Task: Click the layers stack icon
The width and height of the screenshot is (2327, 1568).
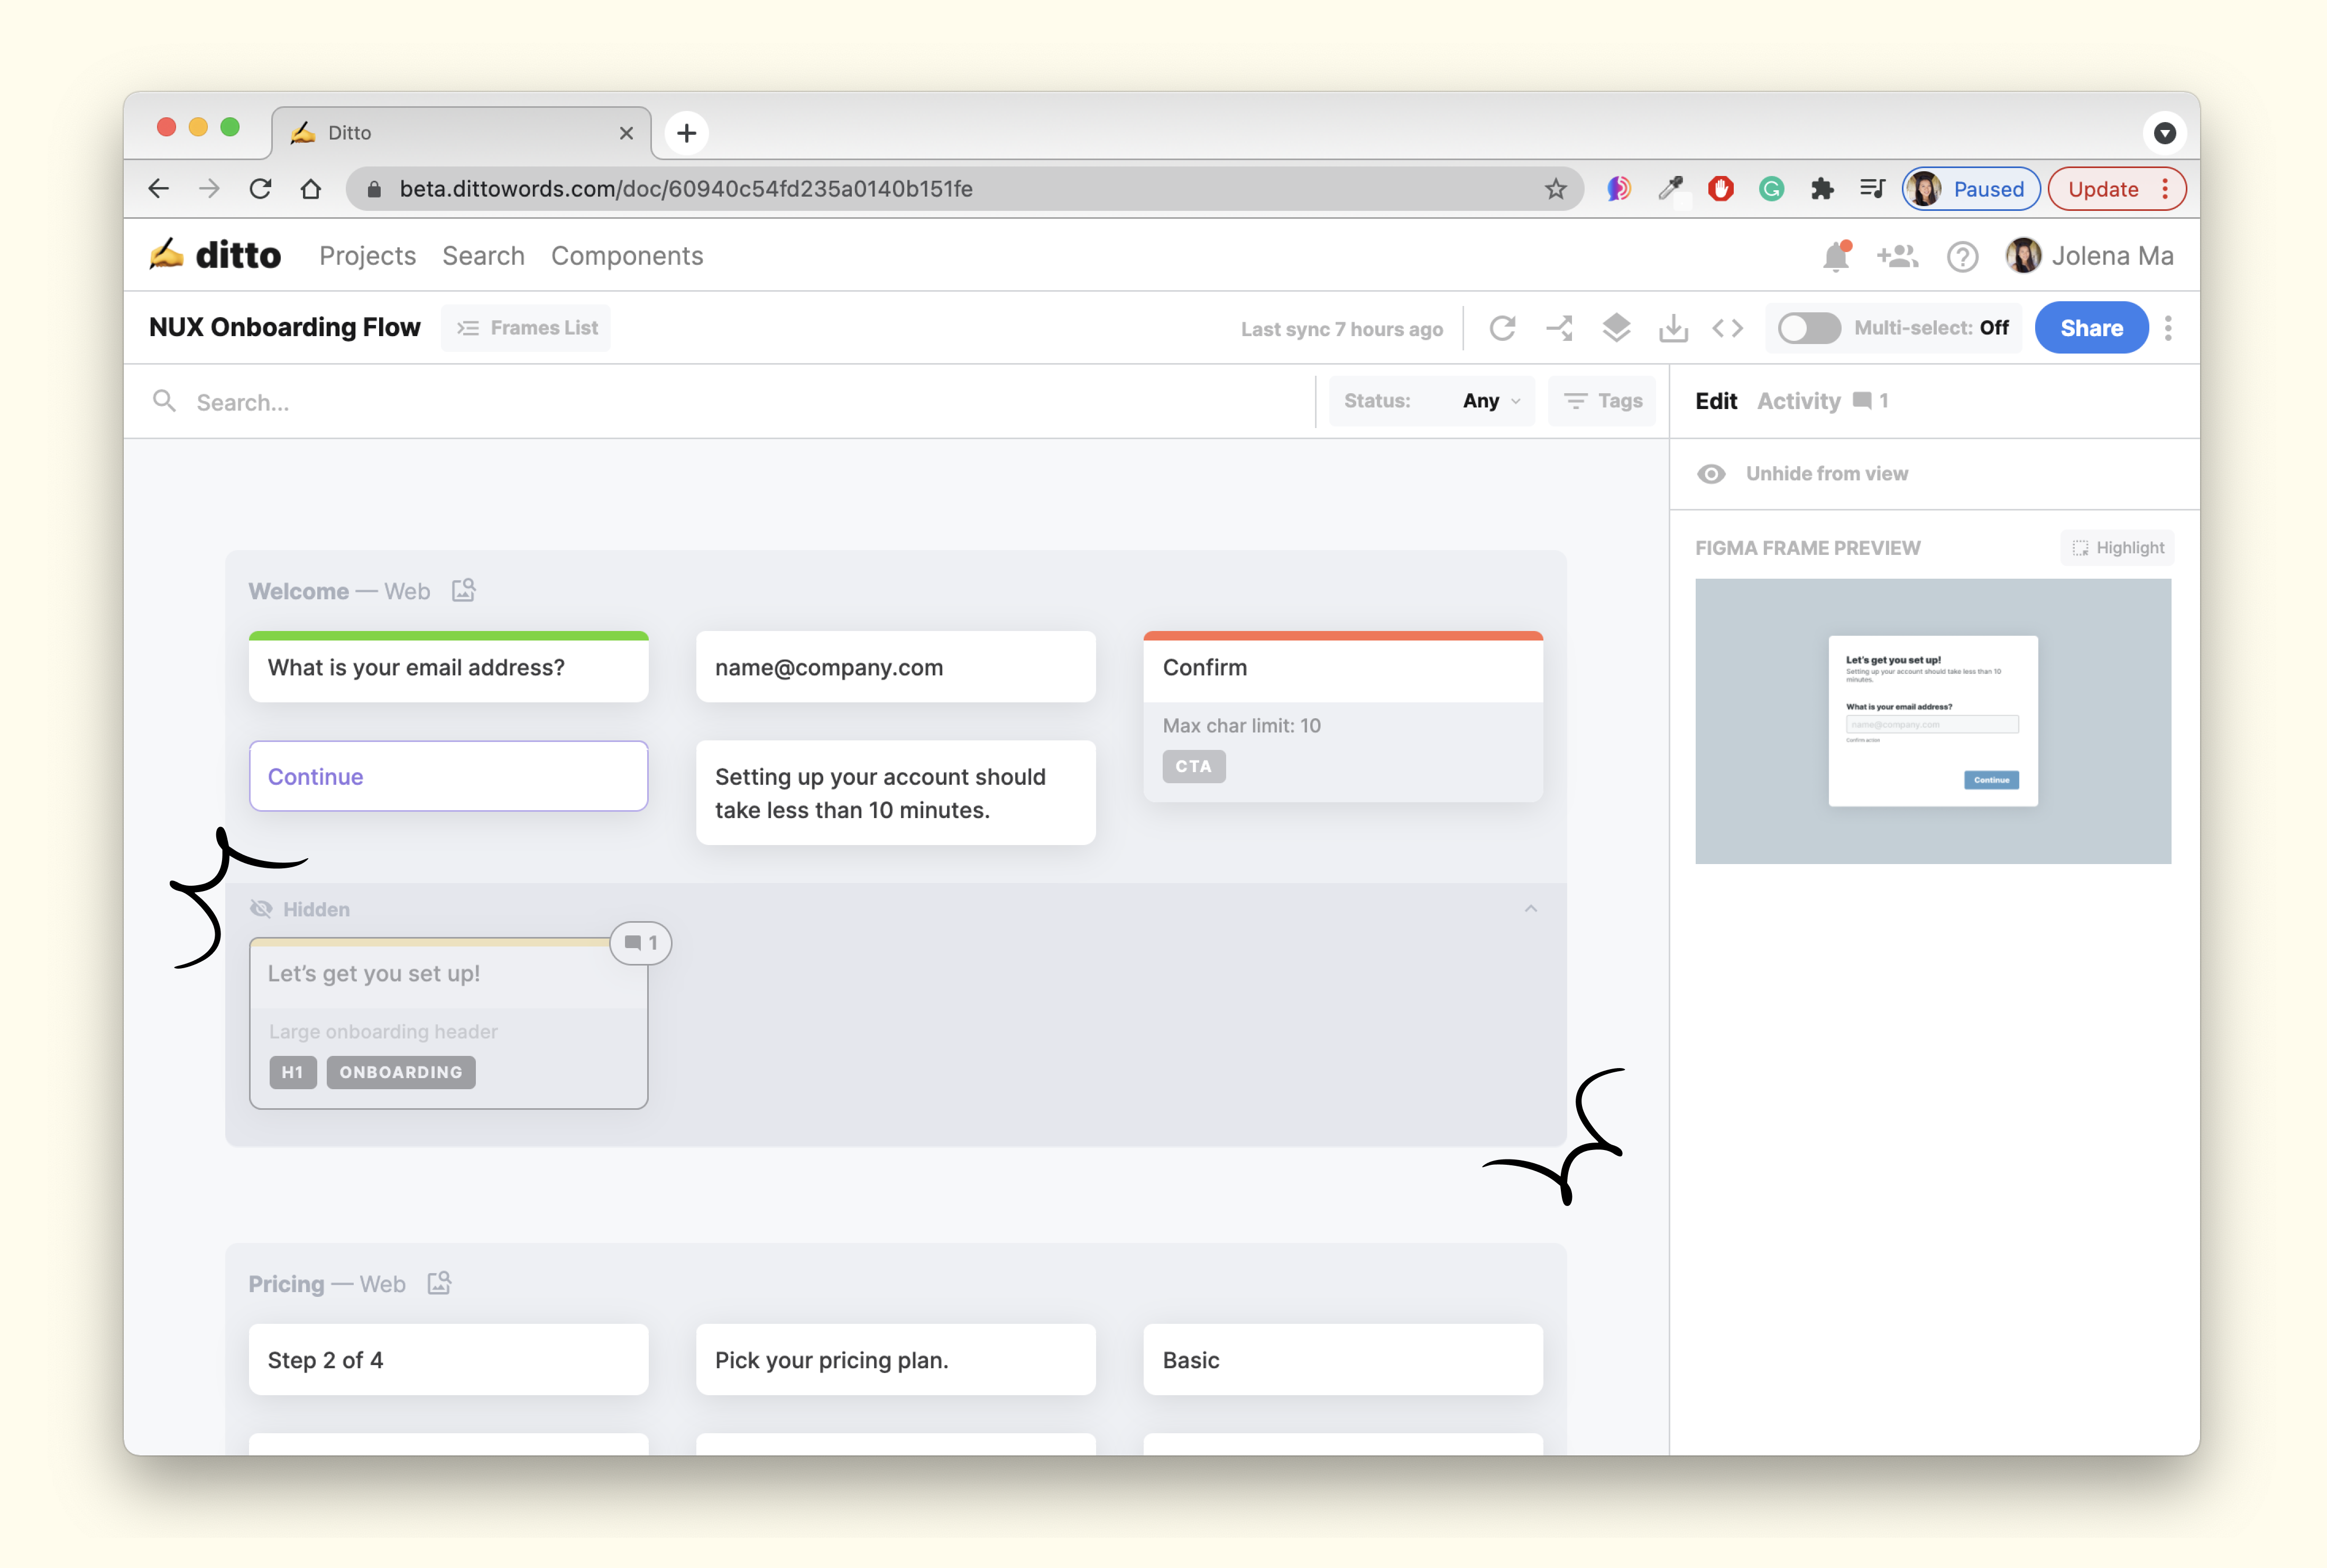Action: [1616, 328]
